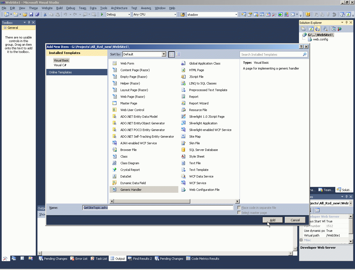Open the Toolbox hammer-and-wrench toolbar icon
Viewport: 355px width, 270px height.
click(274, 14)
